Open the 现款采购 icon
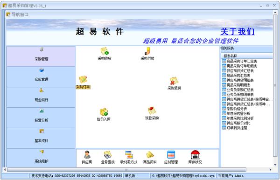The width and height of the screenshot is (280, 180). click(152, 113)
